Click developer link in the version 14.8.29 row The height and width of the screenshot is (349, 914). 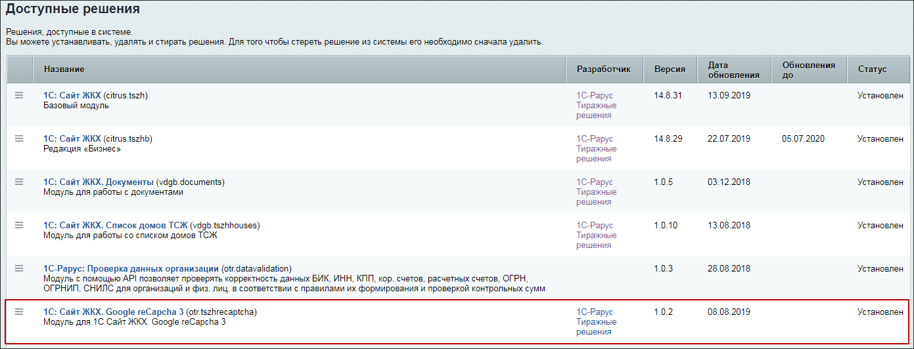597,148
